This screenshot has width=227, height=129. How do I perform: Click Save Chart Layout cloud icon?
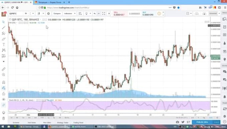click(204, 13)
